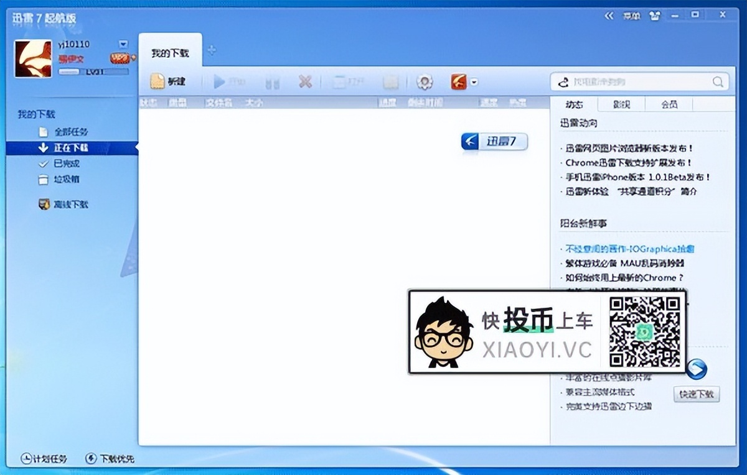
Task: Sort by the 进度 column header
Action: tap(388, 103)
